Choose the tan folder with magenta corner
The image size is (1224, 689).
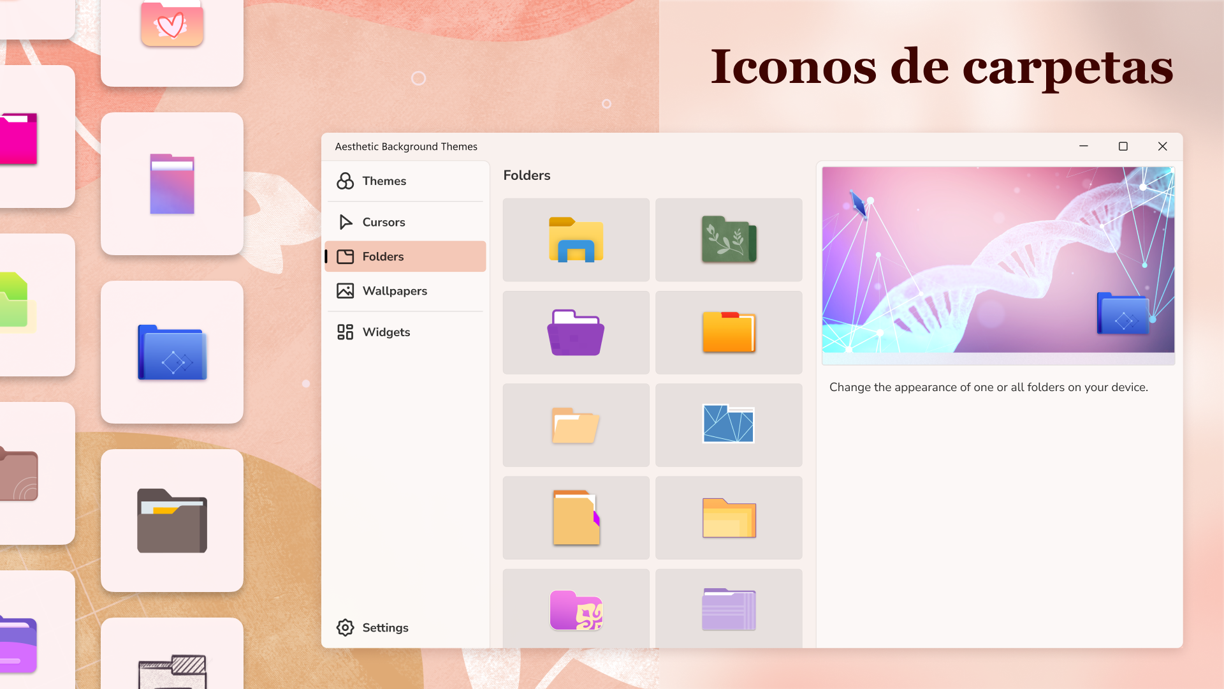(x=576, y=517)
